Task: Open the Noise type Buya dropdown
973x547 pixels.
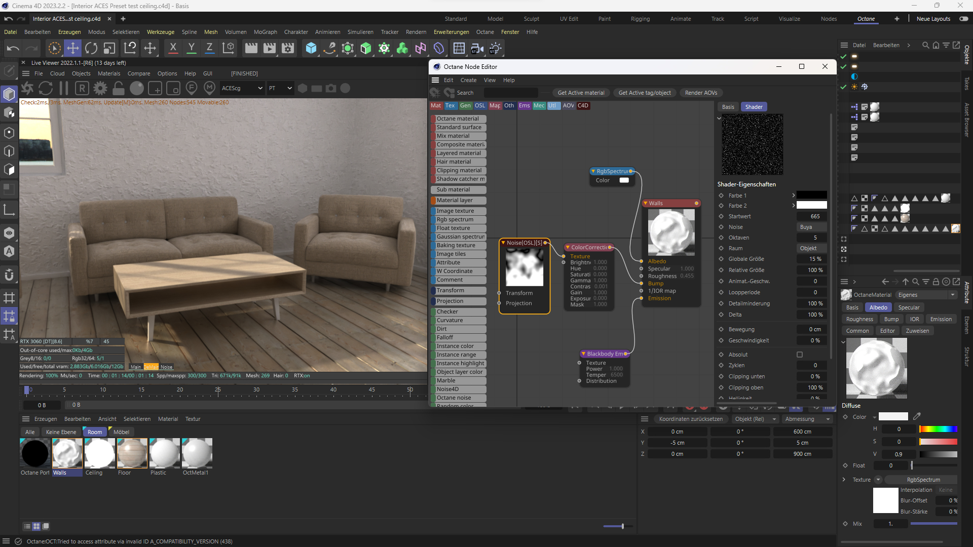Action: (811, 227)
